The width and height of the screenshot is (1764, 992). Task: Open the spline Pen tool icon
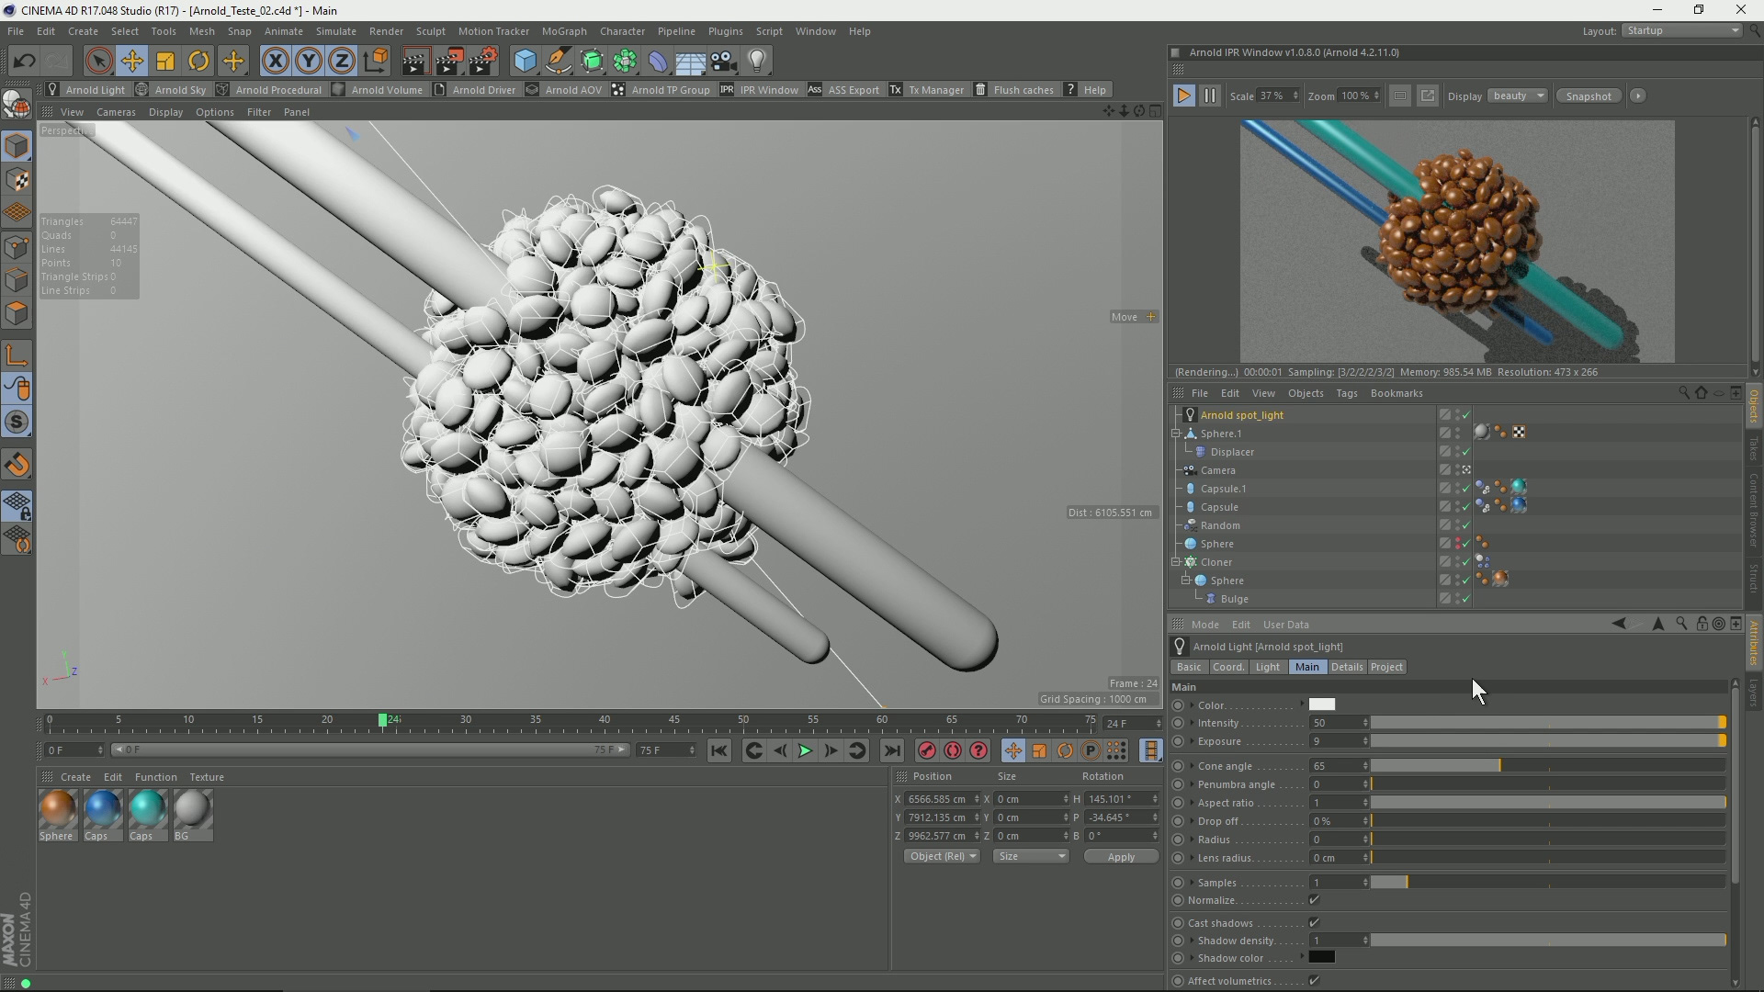pos(558,62)
